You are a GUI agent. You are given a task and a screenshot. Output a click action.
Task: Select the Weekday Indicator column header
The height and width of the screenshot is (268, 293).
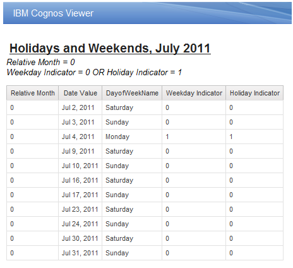click(194, 93)
